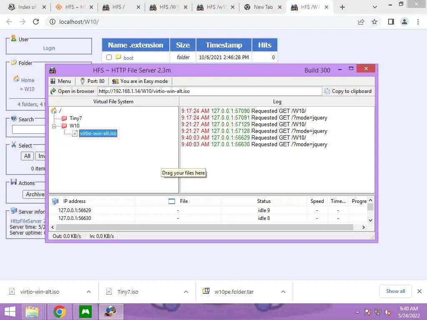Click the Status column header
This screenshot has height=320, width=427.
[264, 201]
